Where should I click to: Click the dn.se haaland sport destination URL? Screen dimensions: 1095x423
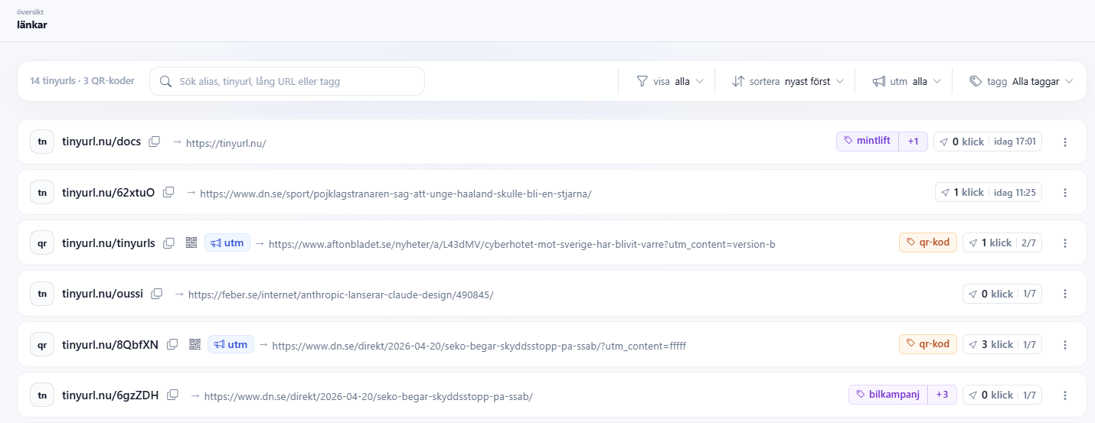point(396,194)
